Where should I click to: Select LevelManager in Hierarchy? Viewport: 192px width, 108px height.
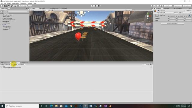coord(7,28)
